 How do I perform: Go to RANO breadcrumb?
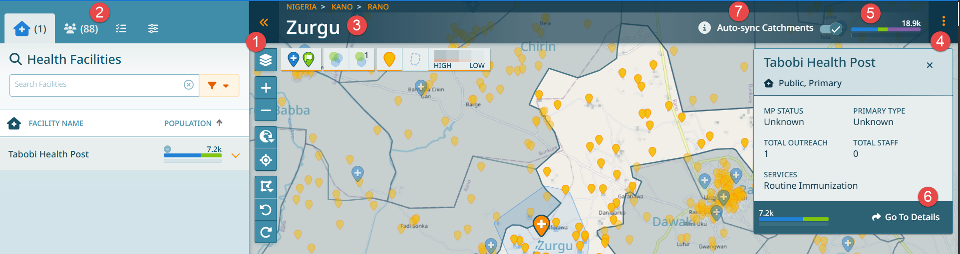pyautogui.click(x=378, y=7)
